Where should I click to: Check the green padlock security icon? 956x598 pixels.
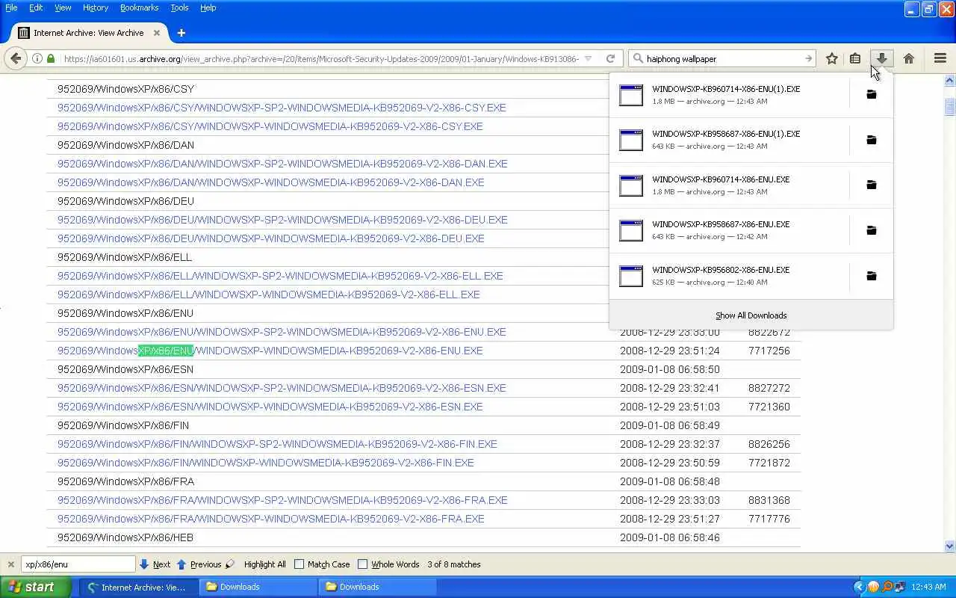pyautogui.click(x=51, y=58)
